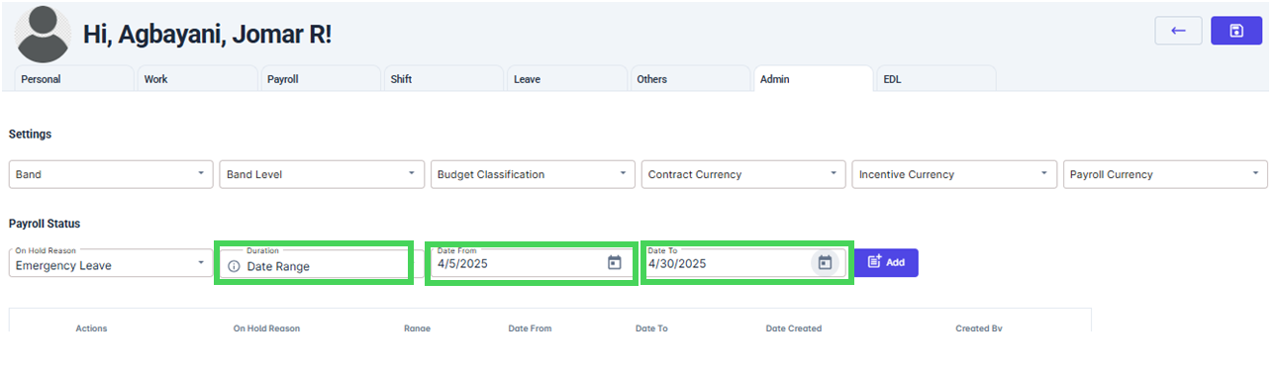The image size is (1279, 374).
Task: Select the Incentive Currency dropdown
Action: click(x=954, y=174)
